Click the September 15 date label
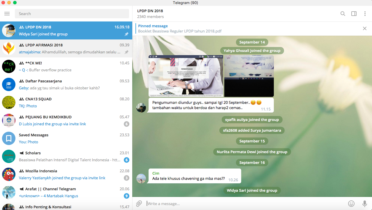Screen dimensions: 372x210 [252, 141]
